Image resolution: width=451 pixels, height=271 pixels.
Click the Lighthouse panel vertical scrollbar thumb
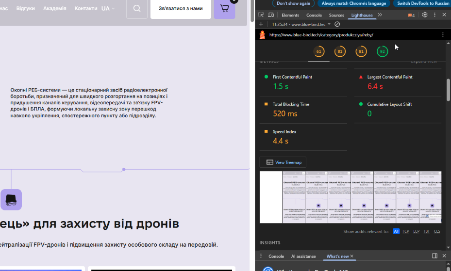coord(448,90)
